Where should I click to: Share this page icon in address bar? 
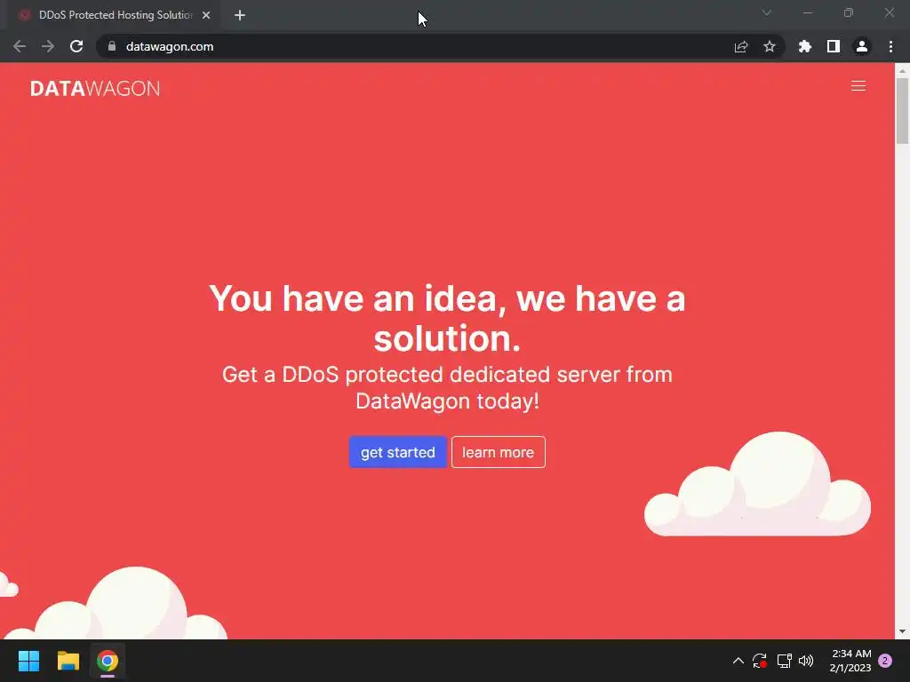pyautogui.click(x=741, y=46)
